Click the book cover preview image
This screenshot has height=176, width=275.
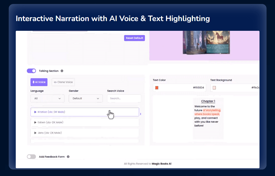[206, 42]
